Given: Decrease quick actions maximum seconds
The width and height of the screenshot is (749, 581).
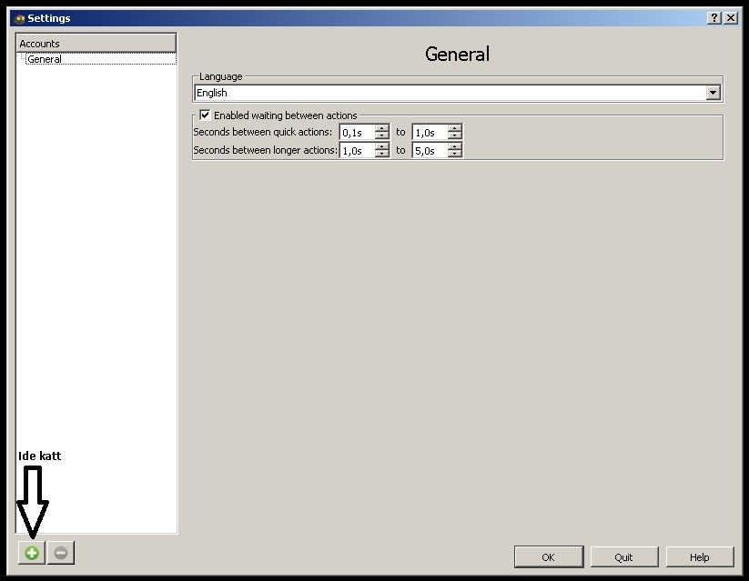Looking at the screenshot, I should pos(454,136).
